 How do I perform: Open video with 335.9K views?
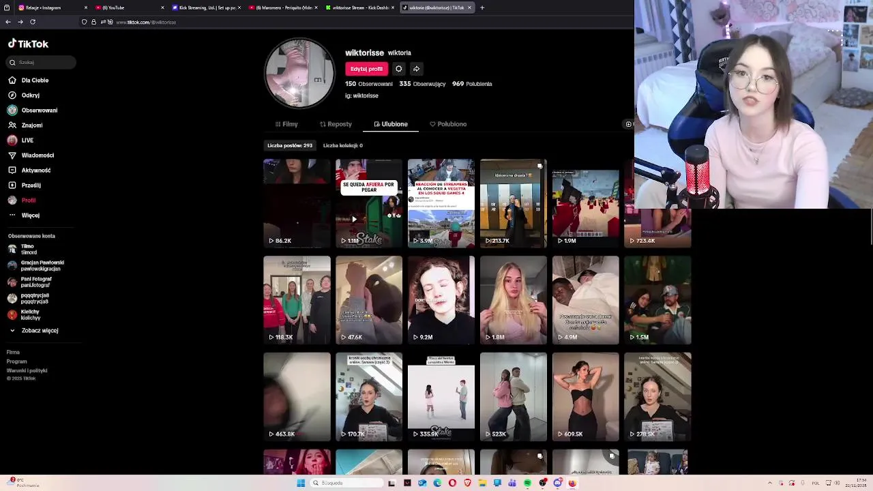coord(441,397)
